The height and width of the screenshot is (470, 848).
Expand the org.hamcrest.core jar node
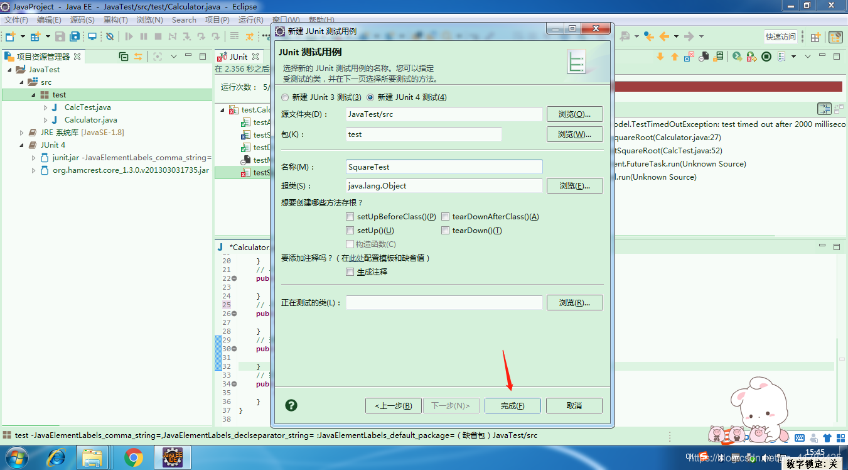click(x=33, y=170)
